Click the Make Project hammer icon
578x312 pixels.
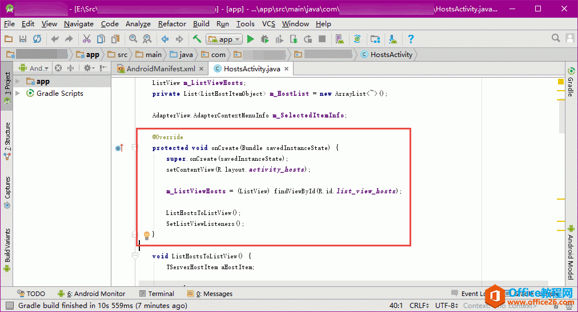coord(196,39)
